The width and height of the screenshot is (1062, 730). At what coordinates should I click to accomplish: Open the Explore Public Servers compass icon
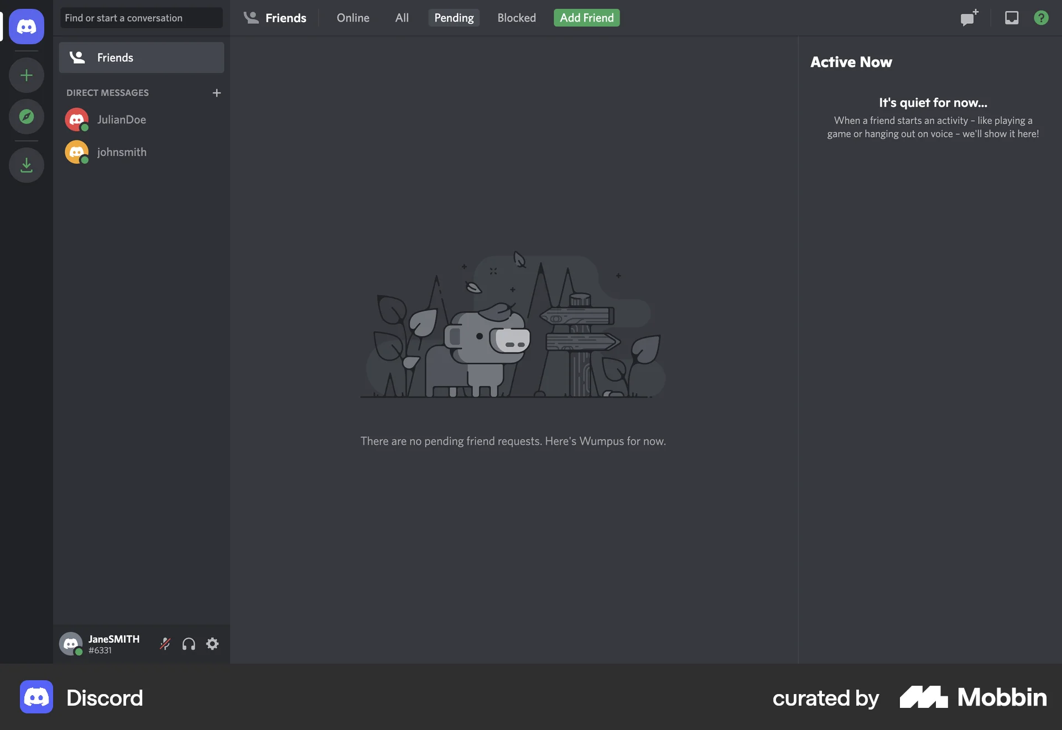coord(26,117)
